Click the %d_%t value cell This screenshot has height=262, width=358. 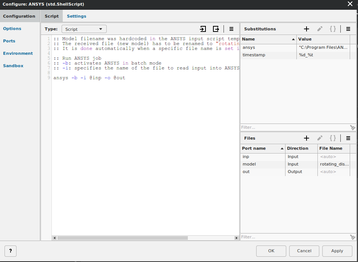(x=323, y=55)
